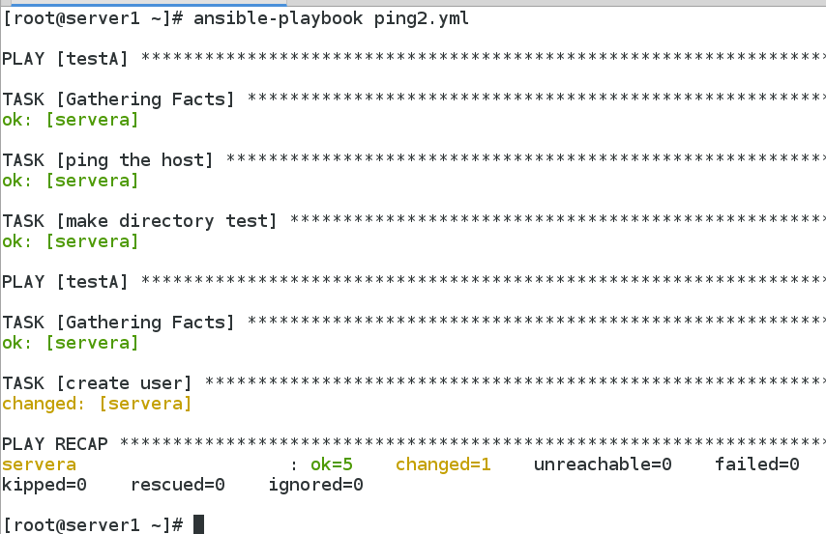Click the yellow changed: [servera] result

click(x=97, y=404)
